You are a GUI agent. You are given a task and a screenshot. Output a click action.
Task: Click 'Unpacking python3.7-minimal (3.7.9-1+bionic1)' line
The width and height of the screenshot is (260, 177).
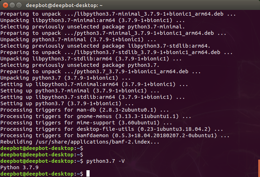click(78, 39)
